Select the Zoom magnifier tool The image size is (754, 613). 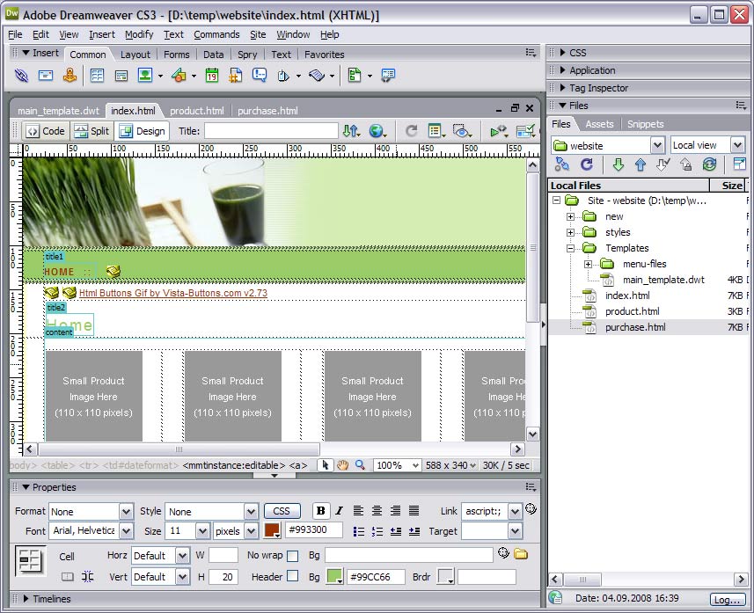[360, 465]
